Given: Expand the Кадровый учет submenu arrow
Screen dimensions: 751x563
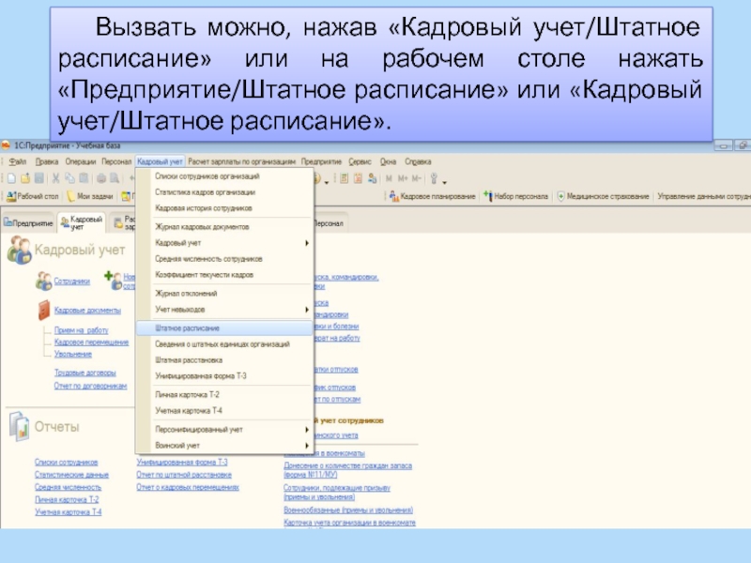Looking at the screenshot, I should (x=307, y=243).
